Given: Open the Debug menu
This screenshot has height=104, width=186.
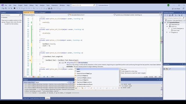Looking at the screenshot, I should coord(31,5).
